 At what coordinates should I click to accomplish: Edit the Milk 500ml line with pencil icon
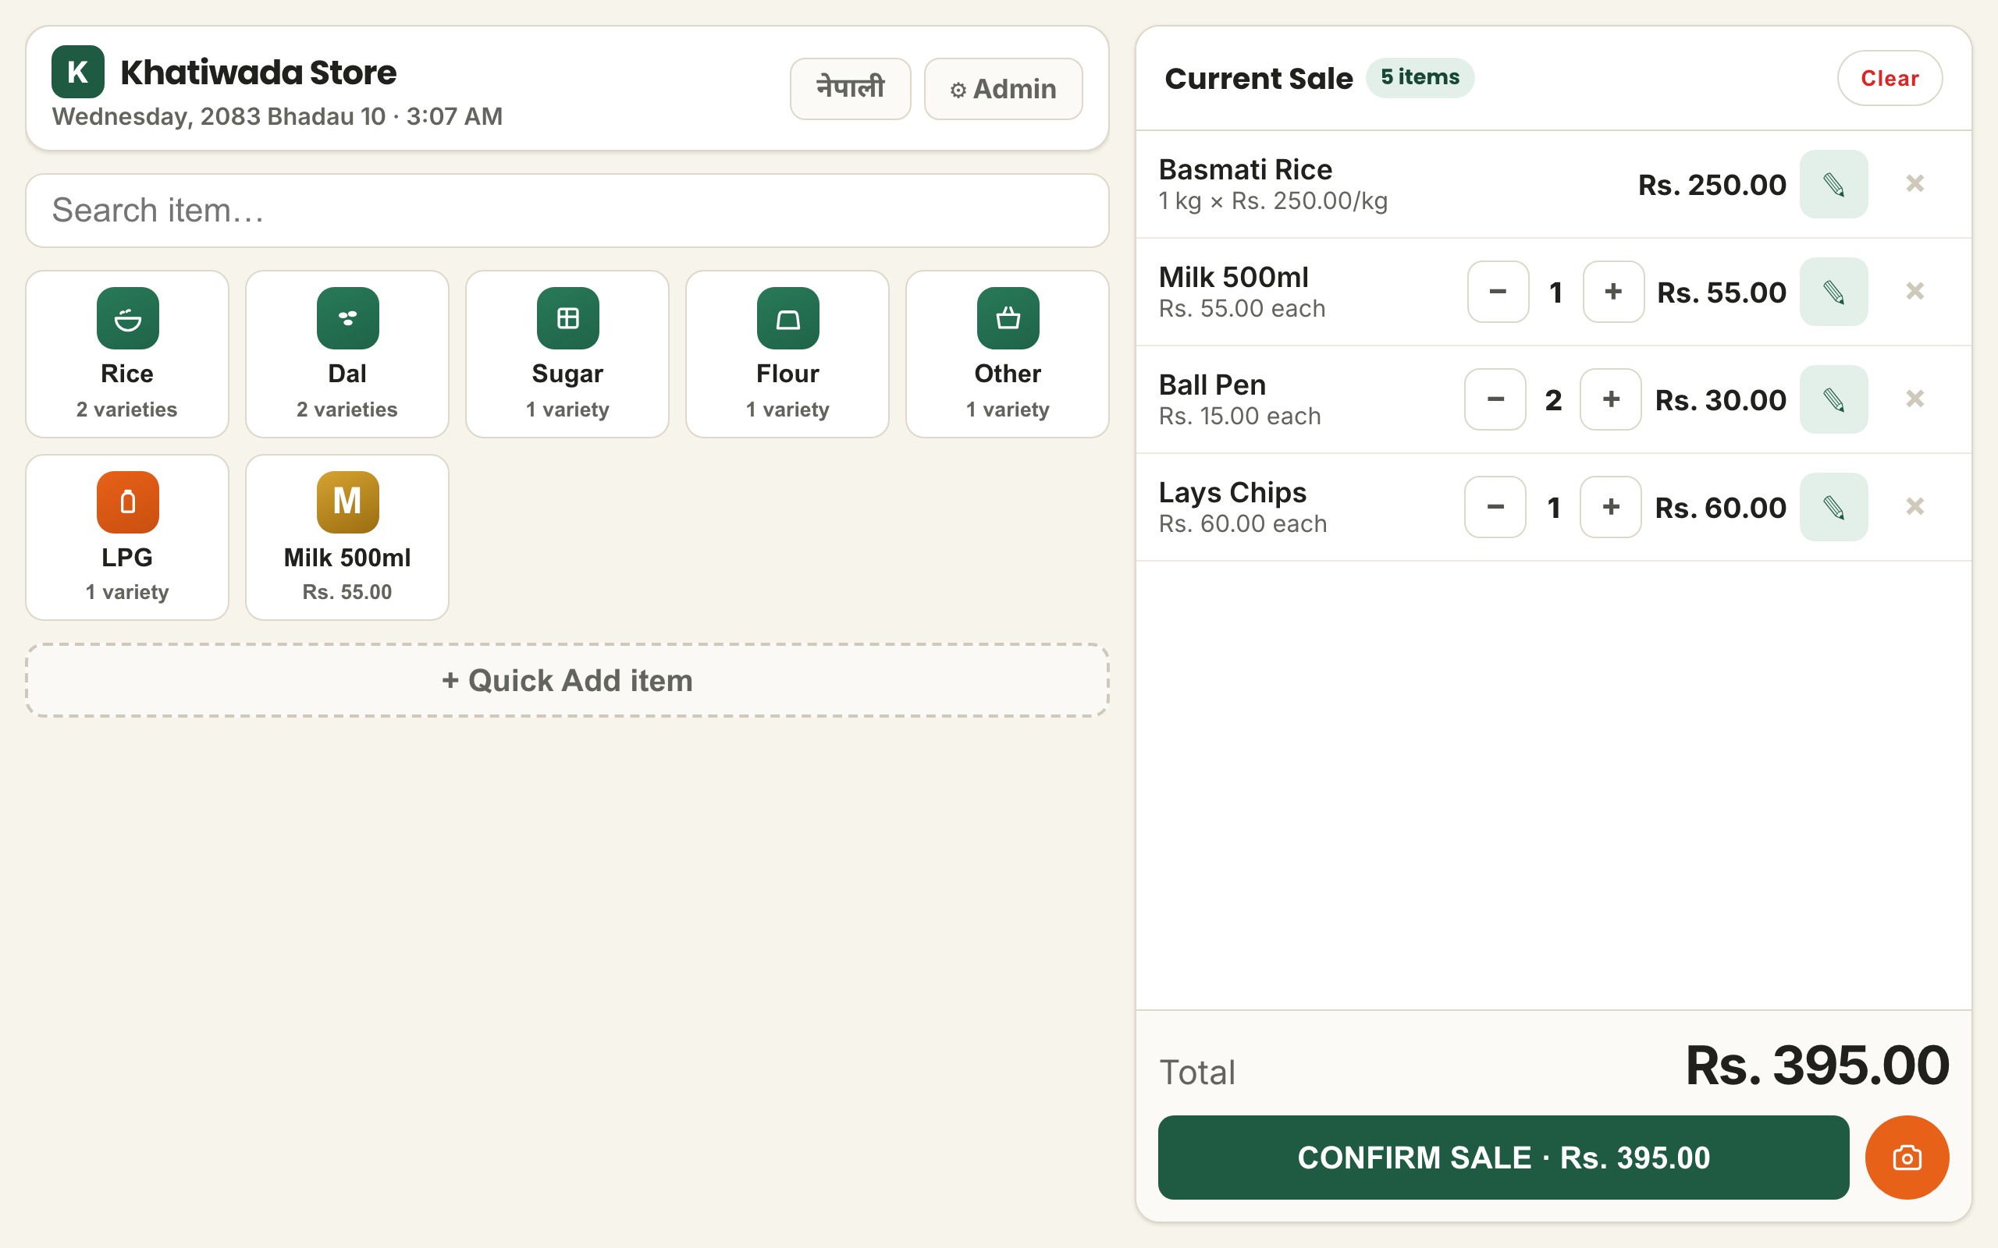click(x=1833, y=292)
